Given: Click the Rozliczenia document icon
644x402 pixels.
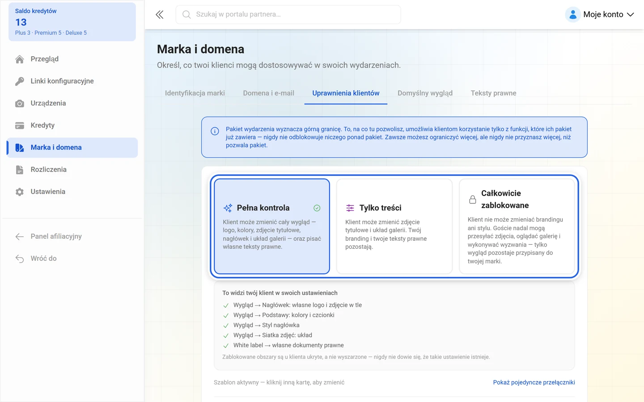Looking at the screenshot, I should [20, 170].
